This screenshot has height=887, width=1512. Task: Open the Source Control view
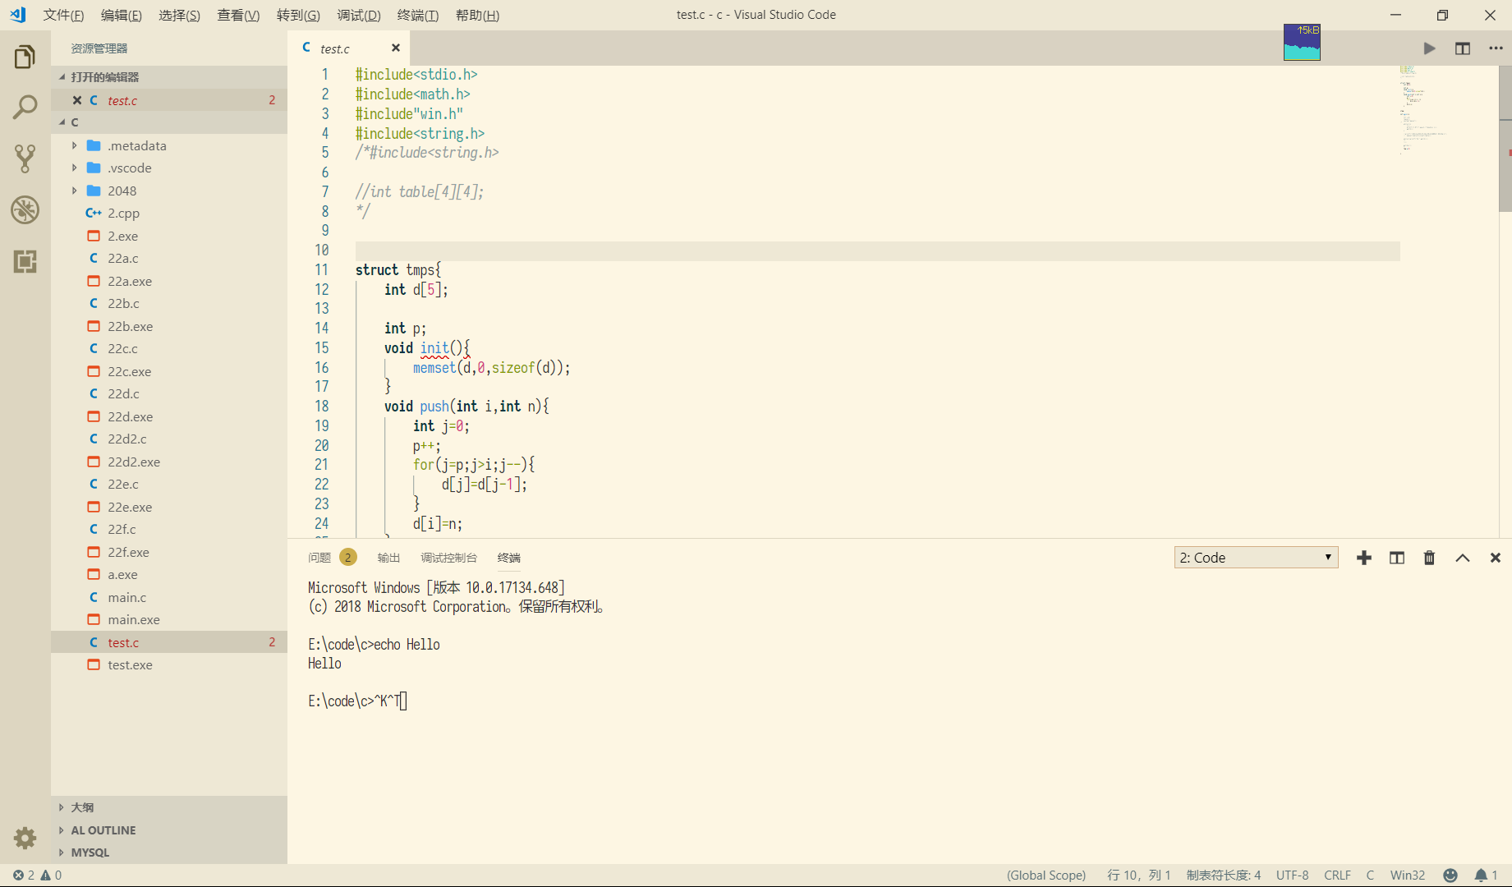[x=25, y=159]
